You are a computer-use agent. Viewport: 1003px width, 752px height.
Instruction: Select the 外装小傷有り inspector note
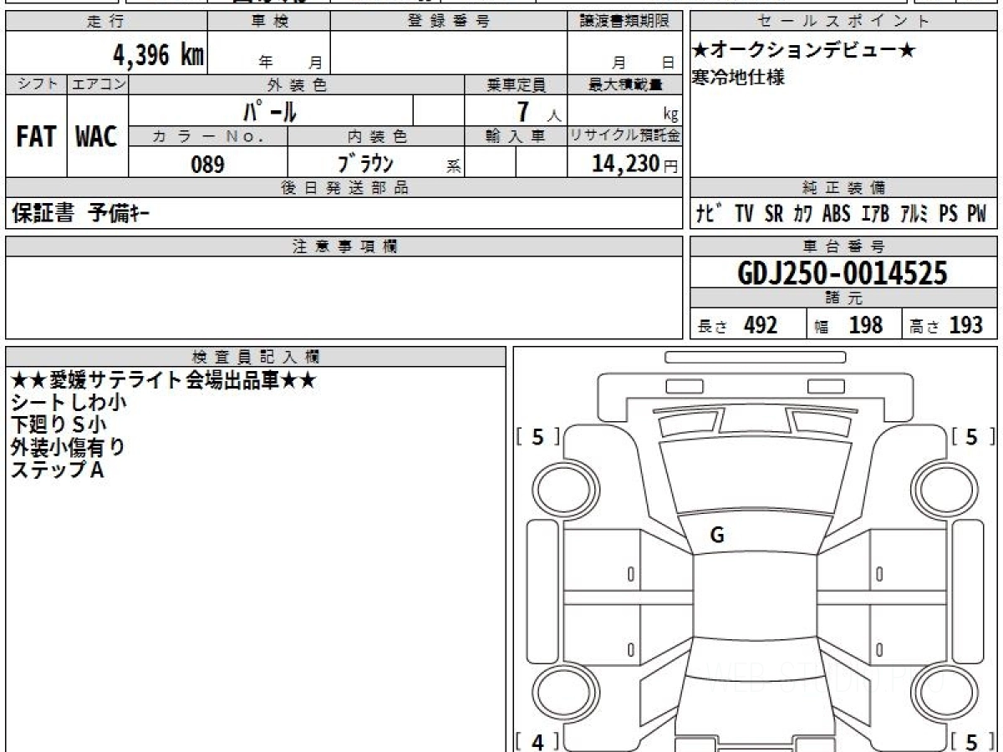pos(69,447)
